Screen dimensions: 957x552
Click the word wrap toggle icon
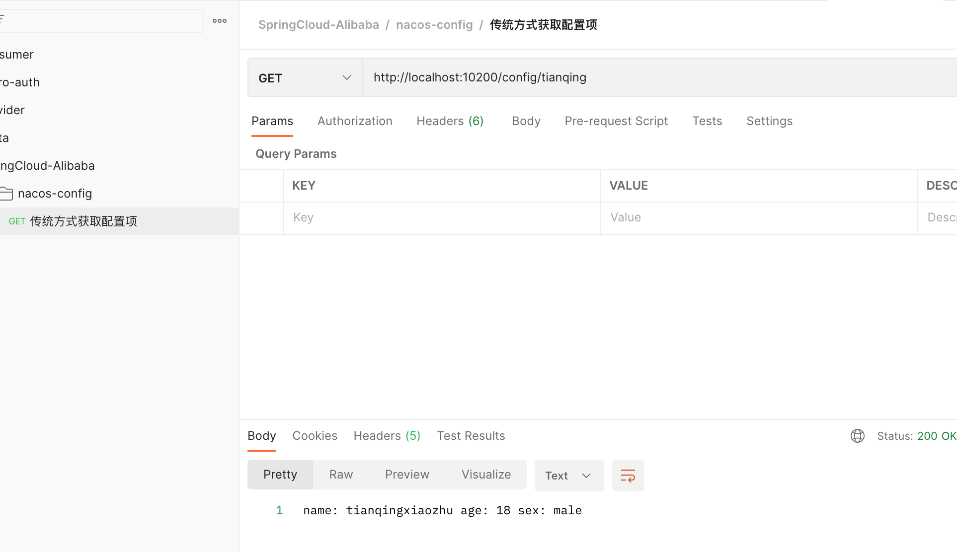point(628,476)
